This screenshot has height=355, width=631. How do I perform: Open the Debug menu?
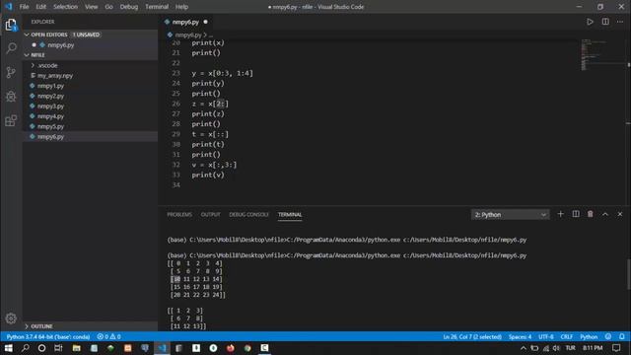pos(129,7)
